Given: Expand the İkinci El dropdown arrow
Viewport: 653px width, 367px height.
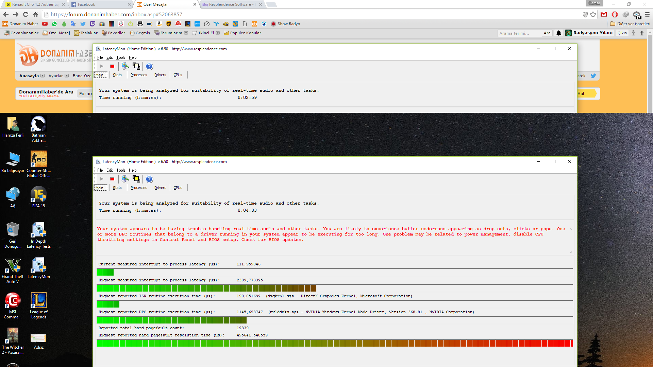Looking at the screenshot, I should click(218, 33).
